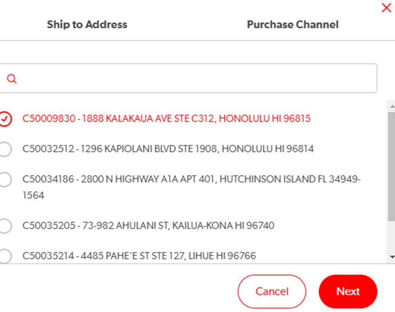Click the 1888 Kalakaua Ave address text
This screenshot has height=312, width=395.
(x=166, y=119)
